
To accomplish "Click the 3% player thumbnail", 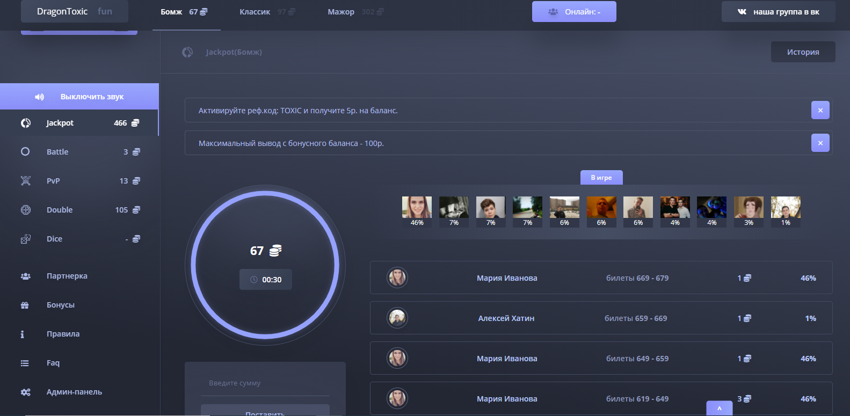I will (749, 212).
